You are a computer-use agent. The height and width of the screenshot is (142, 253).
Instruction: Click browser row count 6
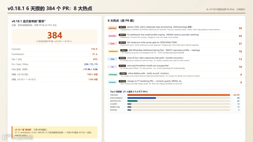[x=241, y=82]
